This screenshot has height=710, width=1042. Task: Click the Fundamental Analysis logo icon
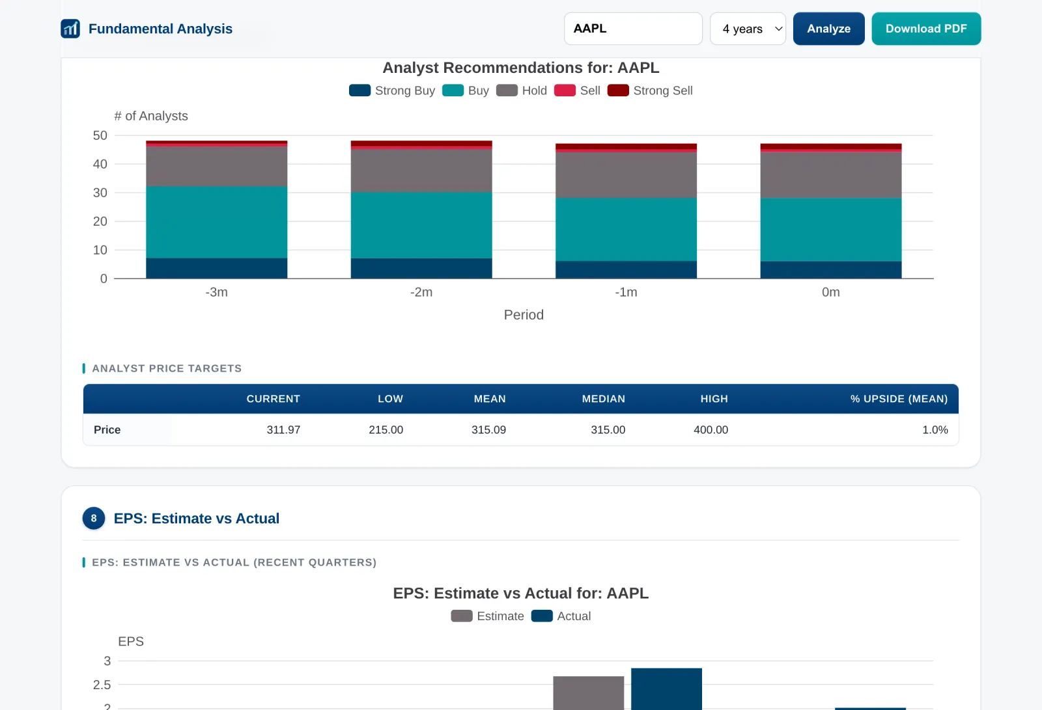pos(70,29)
